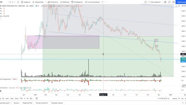186x105 pixels.
Task: Open the Торговая панель tab
Action: coord(57,103)
